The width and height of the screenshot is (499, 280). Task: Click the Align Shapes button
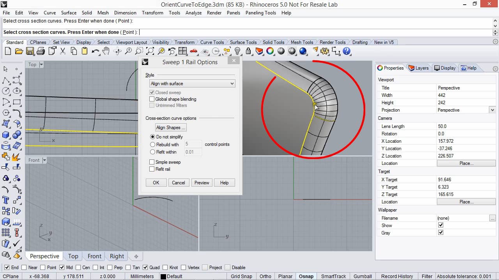(x=171, y=128)
